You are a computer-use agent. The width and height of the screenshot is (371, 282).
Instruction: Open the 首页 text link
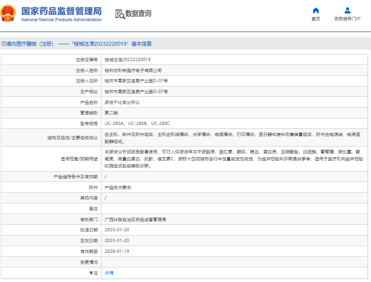[316, 19]
